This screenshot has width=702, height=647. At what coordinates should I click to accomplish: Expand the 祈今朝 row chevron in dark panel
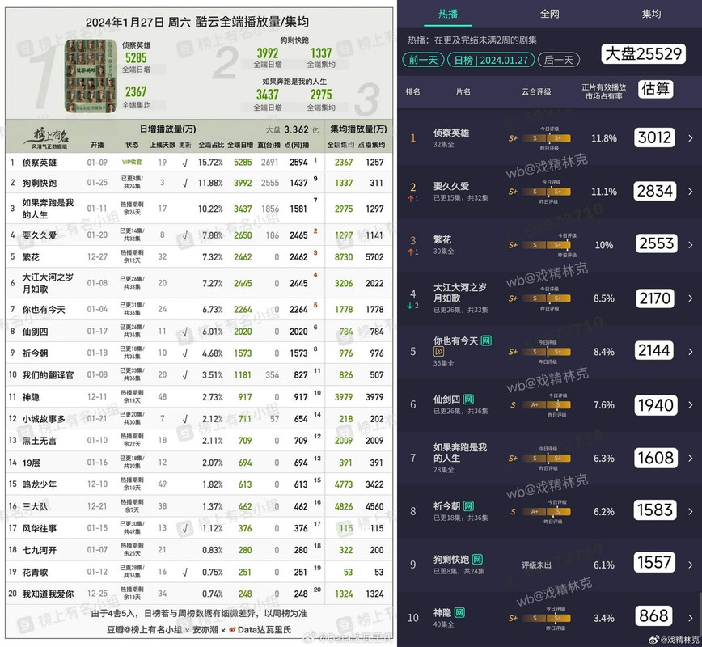coord(691,511)
